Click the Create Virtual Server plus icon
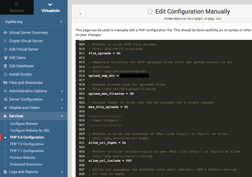 point(5,41)
